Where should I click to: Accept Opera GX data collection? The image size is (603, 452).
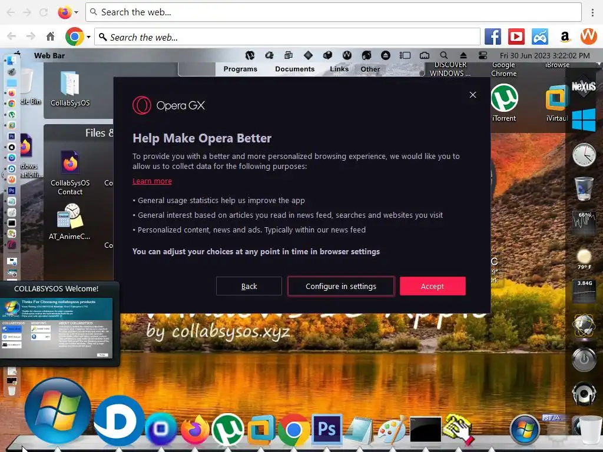[432, 287]
